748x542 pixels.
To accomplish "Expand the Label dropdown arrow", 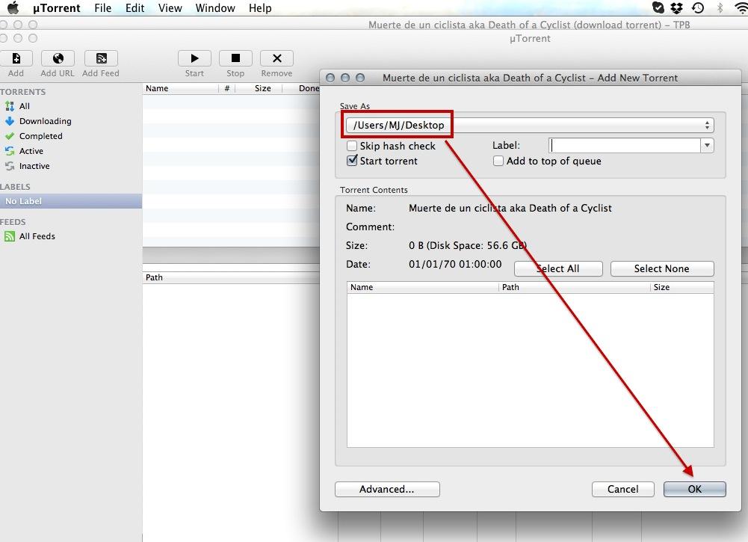I will pos(707,146).
